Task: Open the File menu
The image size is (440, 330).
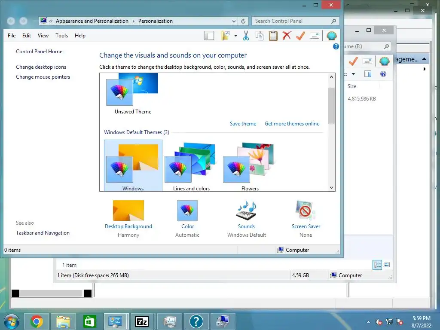Action: [12, 36]
